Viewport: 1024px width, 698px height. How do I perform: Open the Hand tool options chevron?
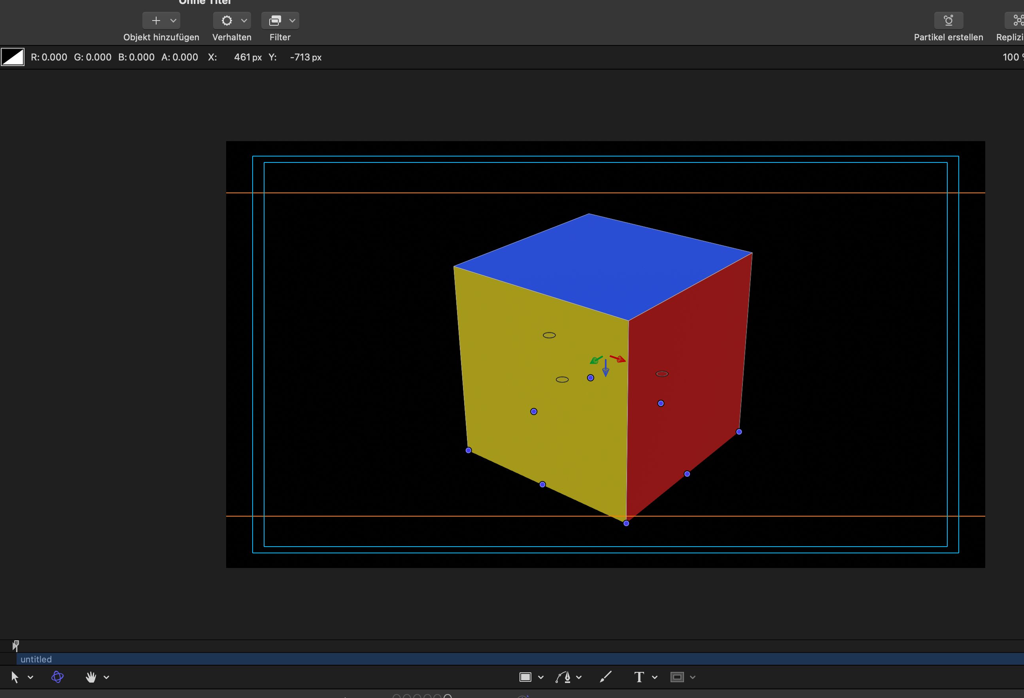(106, 677)
